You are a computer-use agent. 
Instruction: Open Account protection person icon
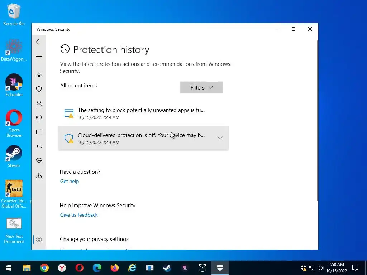[39, 103]
